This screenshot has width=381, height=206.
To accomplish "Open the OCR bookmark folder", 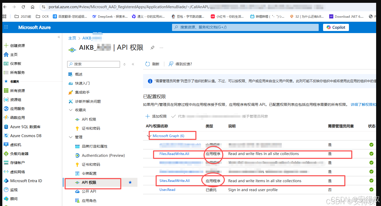I will click(42, 16).
